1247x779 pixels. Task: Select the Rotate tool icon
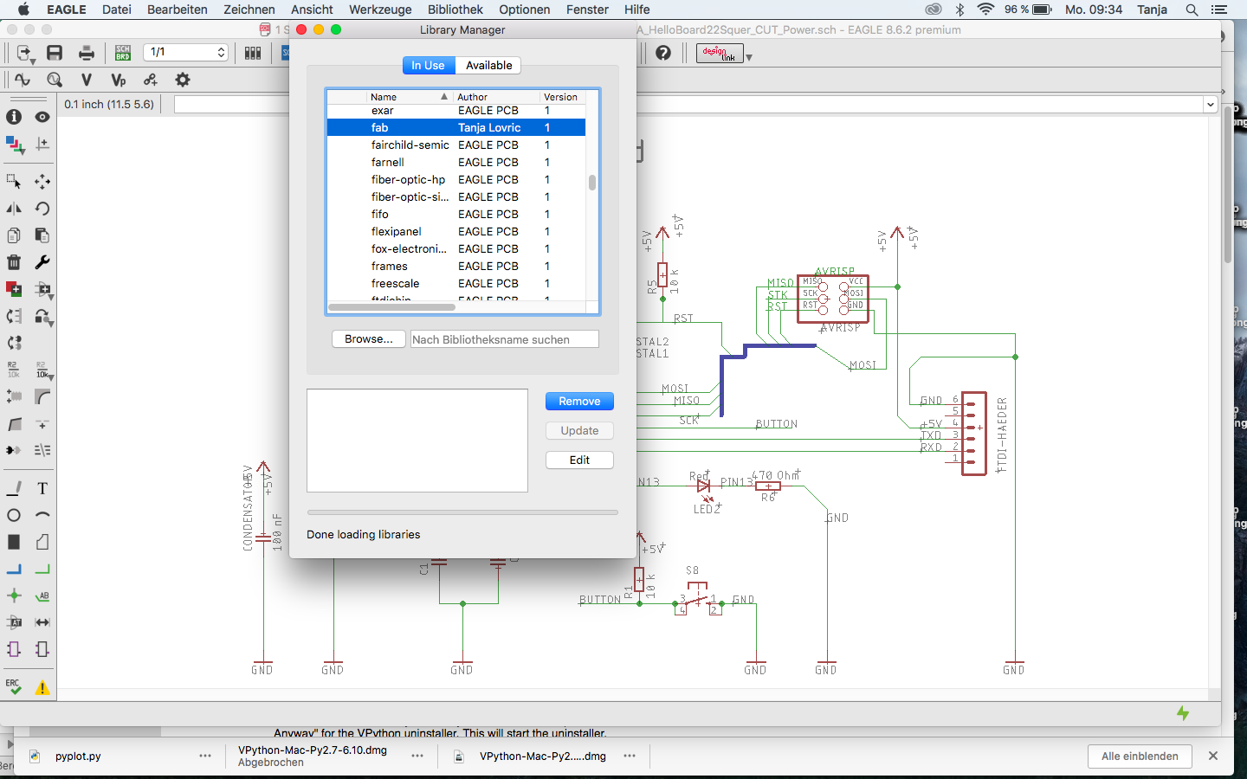click(42, 209)
